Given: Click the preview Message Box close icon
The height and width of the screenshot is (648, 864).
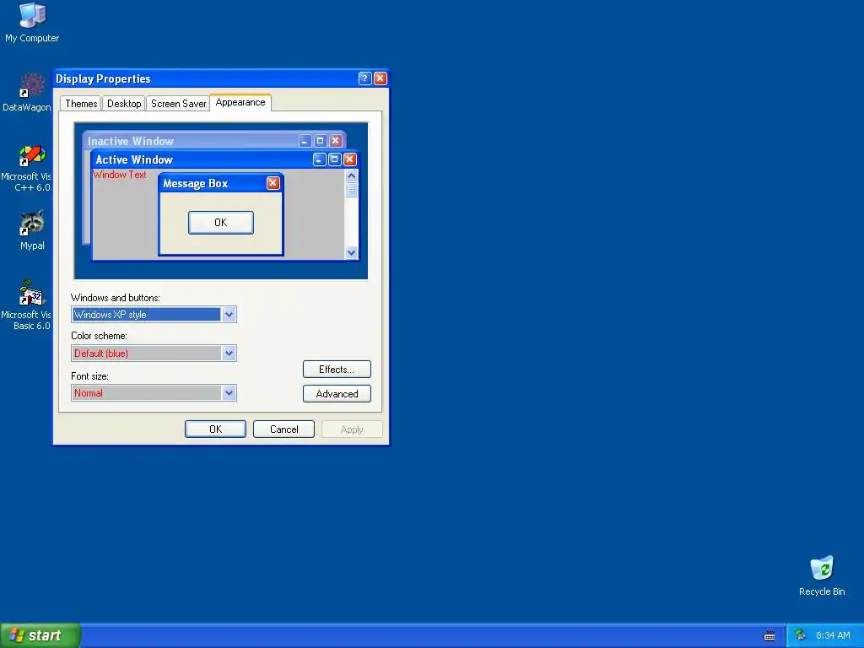Looking at the screenshot, I should pos(273,183).
